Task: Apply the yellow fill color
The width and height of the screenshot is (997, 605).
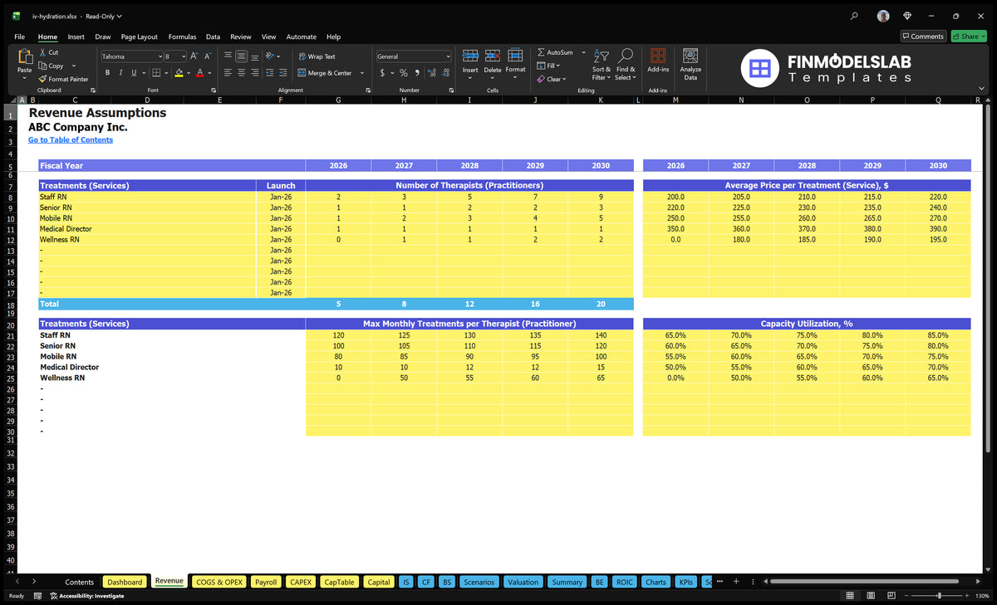Action: 179,73
